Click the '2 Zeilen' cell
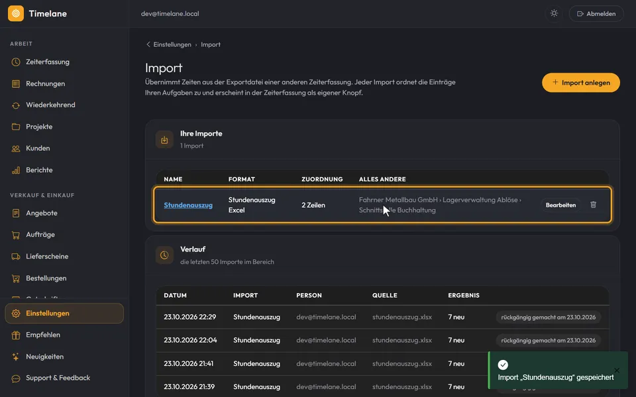 tap(313, 205)
